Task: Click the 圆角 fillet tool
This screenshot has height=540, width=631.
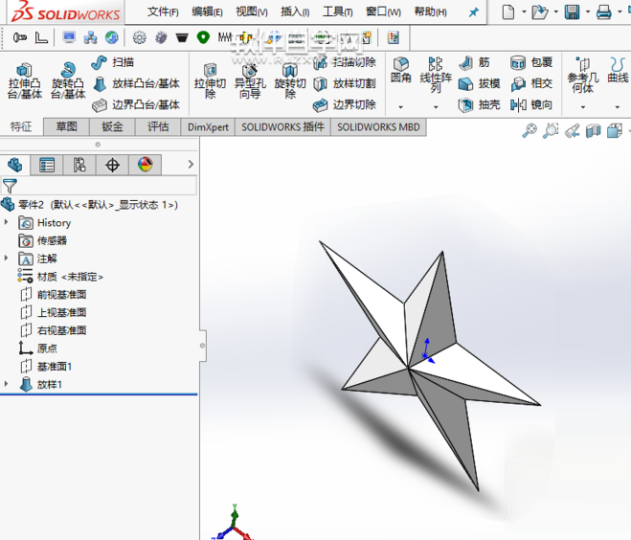Action: point(401,70)
